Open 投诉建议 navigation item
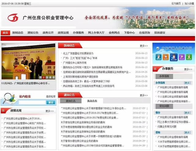 pos(160,33)
